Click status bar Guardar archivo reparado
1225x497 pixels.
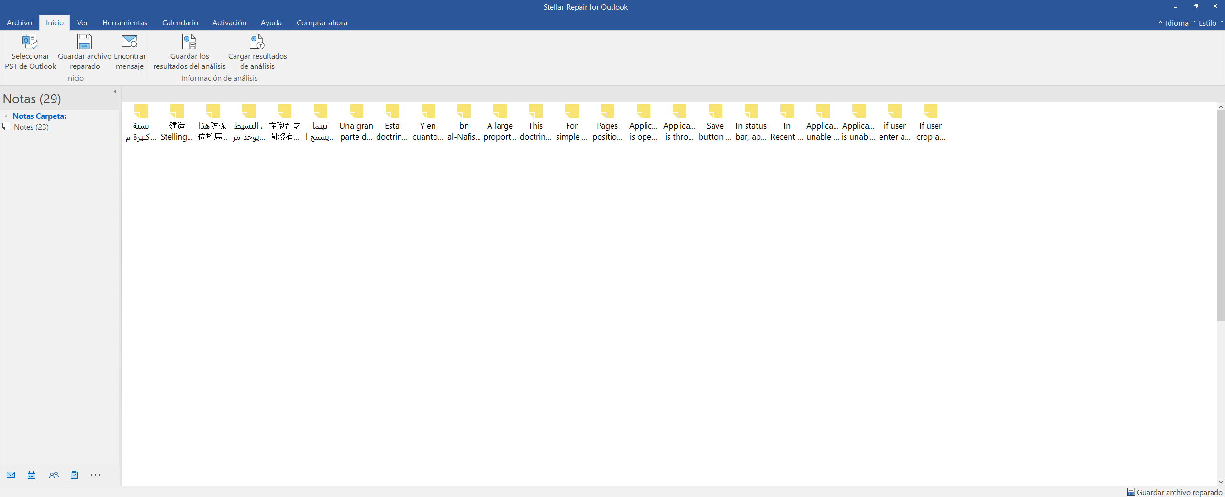[x=1175, y=492]
